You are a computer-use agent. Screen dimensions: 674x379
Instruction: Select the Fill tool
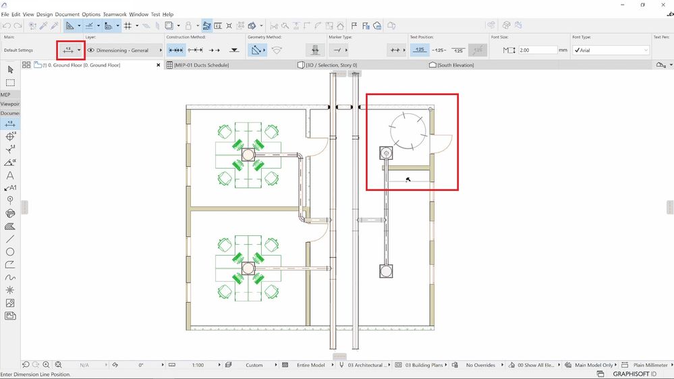pos(10,227)
